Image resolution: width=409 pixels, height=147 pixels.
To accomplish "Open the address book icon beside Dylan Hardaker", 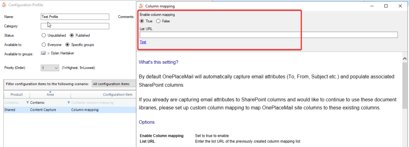I will pos(43,54).
